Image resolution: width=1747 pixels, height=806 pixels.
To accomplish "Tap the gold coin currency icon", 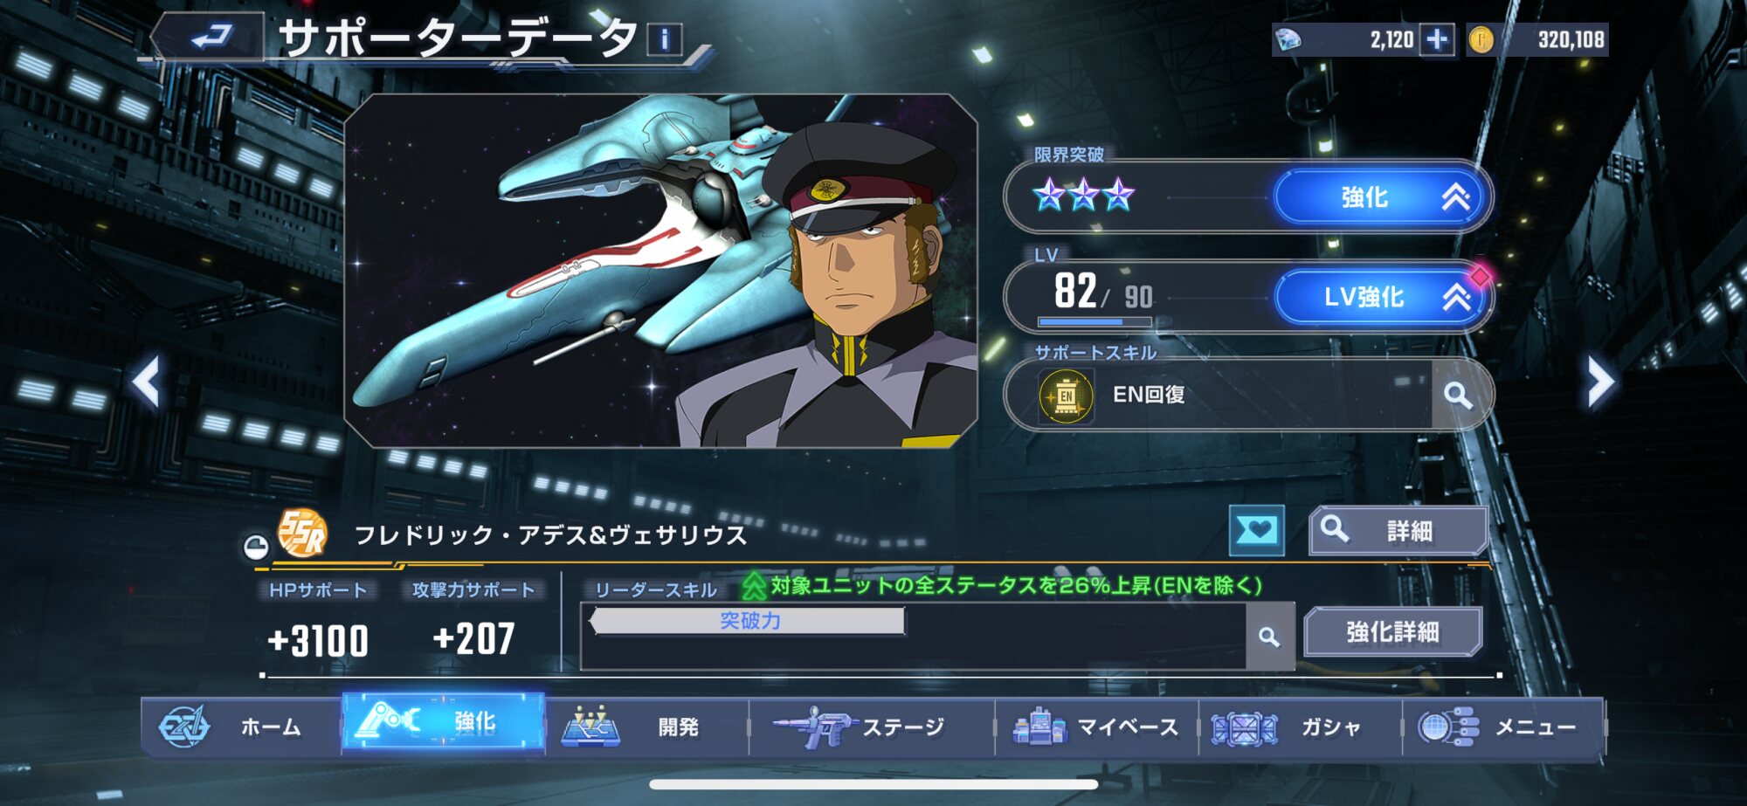I will [x=1481, y=39].
